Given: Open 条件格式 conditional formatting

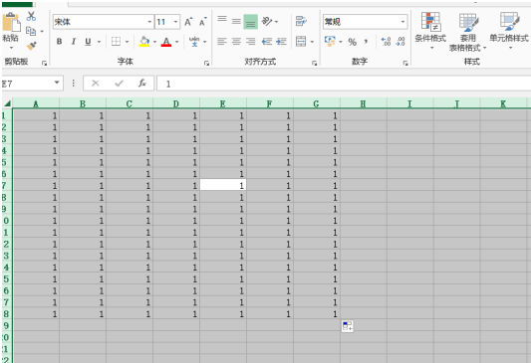Looking at the screenshot, I should click(430, 31).
